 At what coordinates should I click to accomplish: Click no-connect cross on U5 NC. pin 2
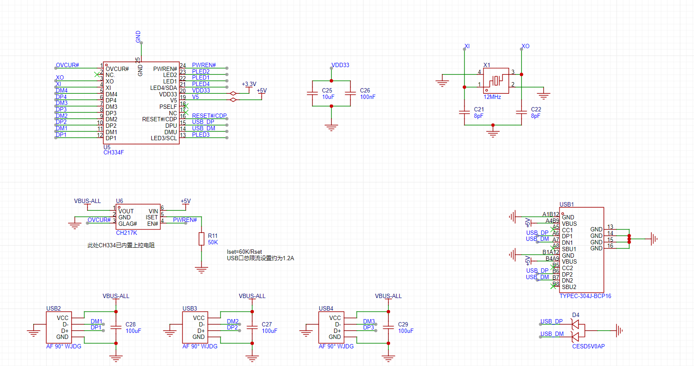coord(97,74)
